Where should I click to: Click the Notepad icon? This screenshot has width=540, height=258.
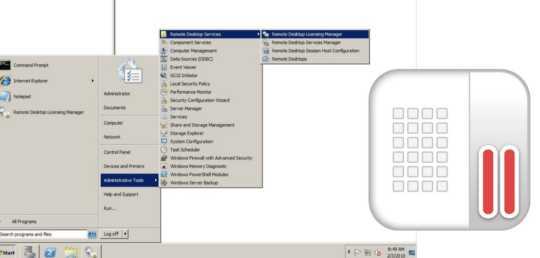[x=5, y=96]
